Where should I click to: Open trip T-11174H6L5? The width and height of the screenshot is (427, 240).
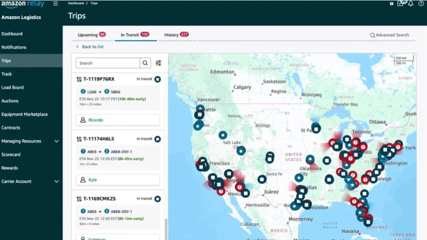pos(99,139)
